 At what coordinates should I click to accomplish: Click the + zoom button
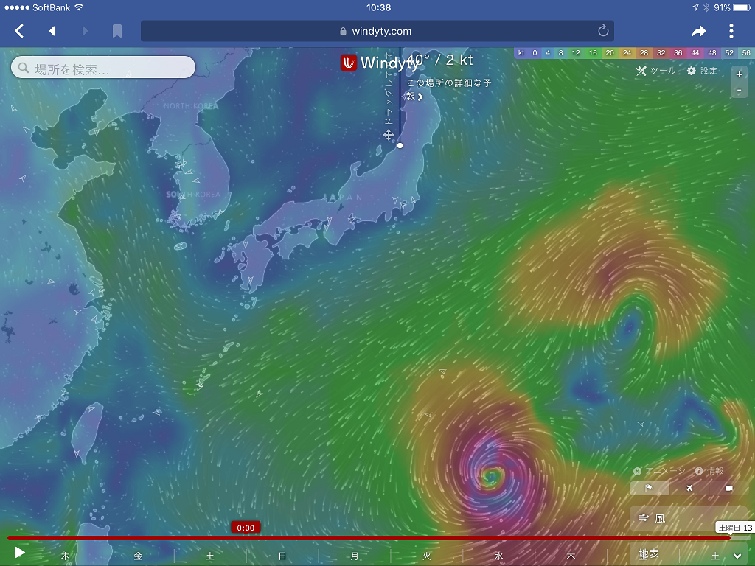click(739, 74)
